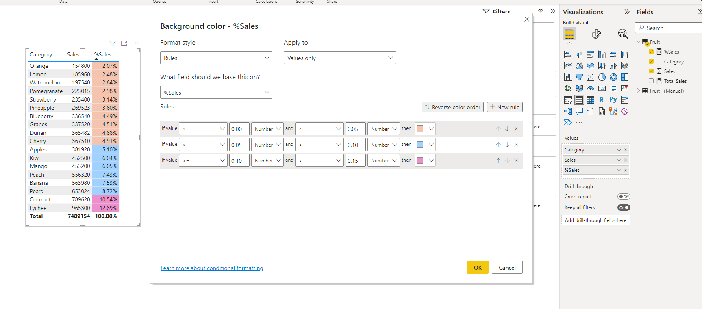
Task: Open the base field %Sales dropdown
Action: click(x=216, y=93)
